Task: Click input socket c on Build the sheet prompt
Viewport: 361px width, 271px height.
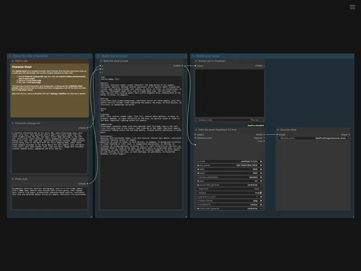Action: click(100, 72)
